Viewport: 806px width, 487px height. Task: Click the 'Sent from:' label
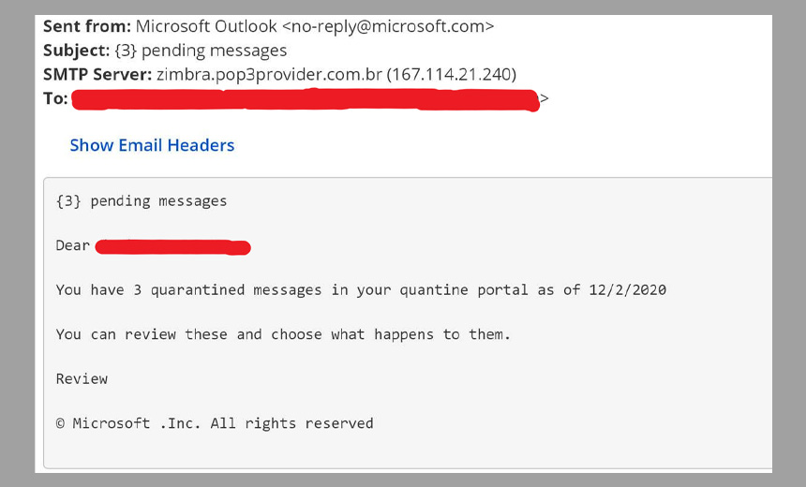[87, 26]
